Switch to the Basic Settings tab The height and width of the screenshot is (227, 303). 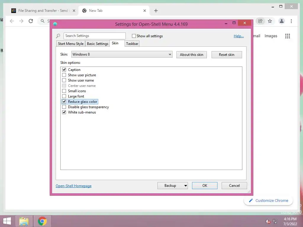pyautogui.click(x=98, y=44)
